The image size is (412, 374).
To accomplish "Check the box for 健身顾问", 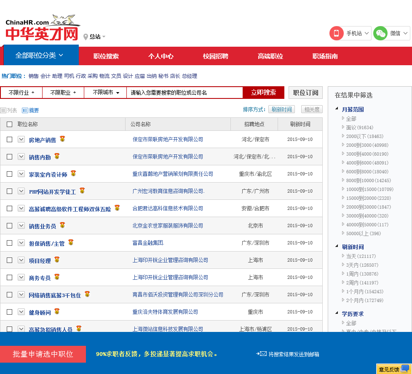I will [9, 312].
